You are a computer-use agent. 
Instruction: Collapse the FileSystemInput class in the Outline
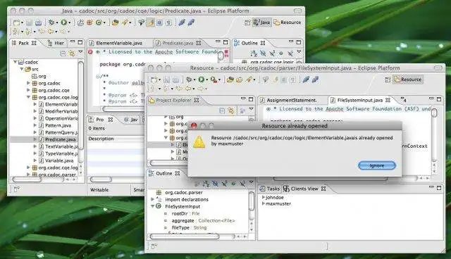pyautogui.click(x=152, y=206)
